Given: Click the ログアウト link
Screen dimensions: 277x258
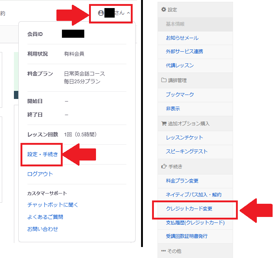Looking at the screenshot, I should click(x=40, y=174).
